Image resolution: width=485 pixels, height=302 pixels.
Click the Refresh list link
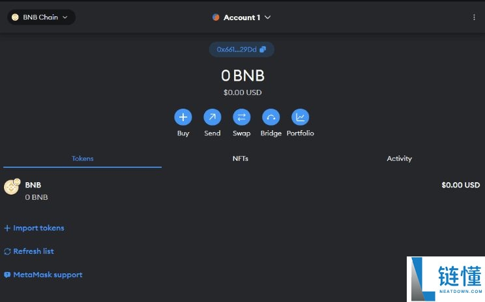pos(29,251)
